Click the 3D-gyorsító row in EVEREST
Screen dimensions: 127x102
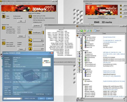point(105,73)
